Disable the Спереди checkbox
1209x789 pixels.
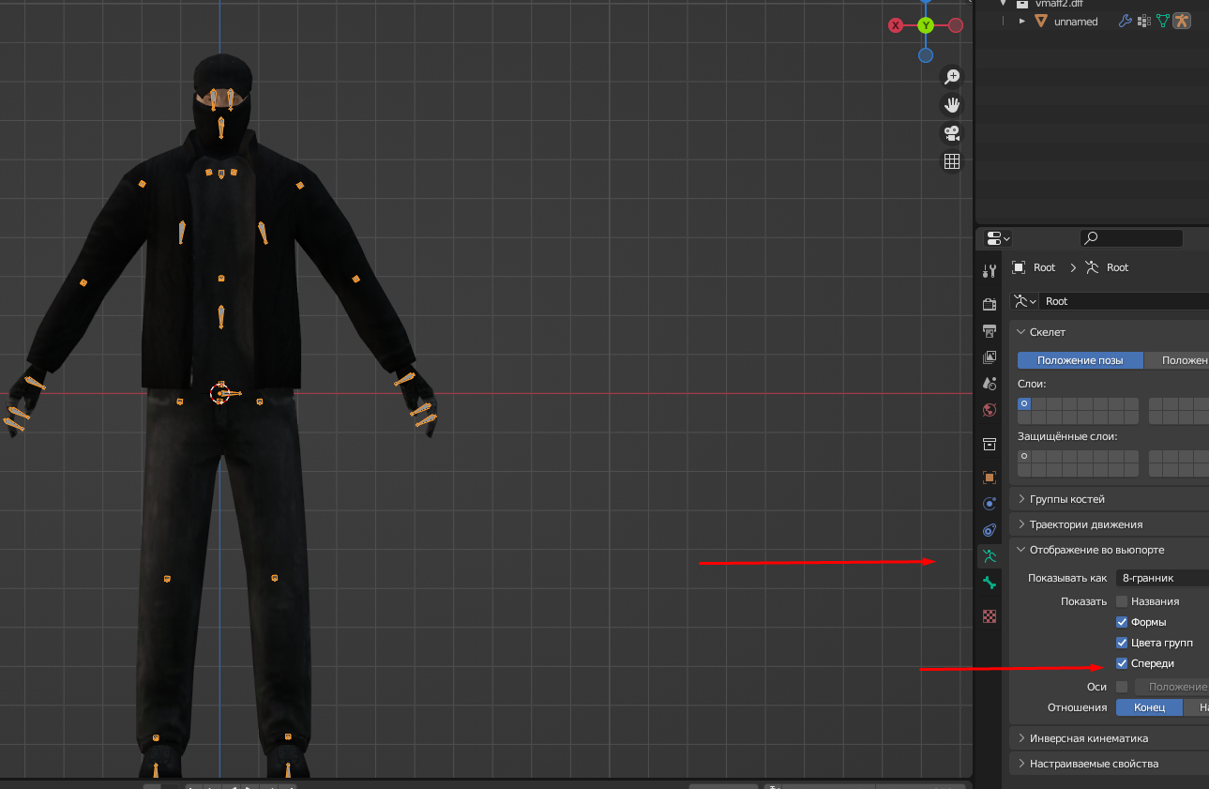click(x=1122, y=663)
